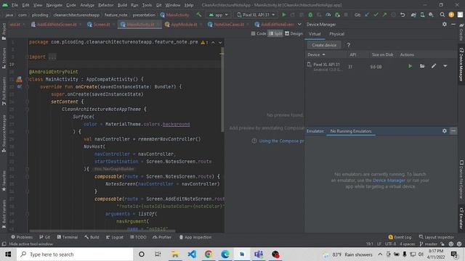Screen dimensions: 465x261
Task: Switch editor to Split view
Action: (275, 34)
